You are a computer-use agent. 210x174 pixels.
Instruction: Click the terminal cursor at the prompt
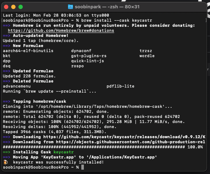coord(82,167)
